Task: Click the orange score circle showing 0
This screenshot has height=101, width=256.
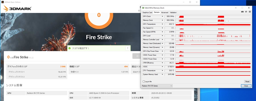Action: 99,15
